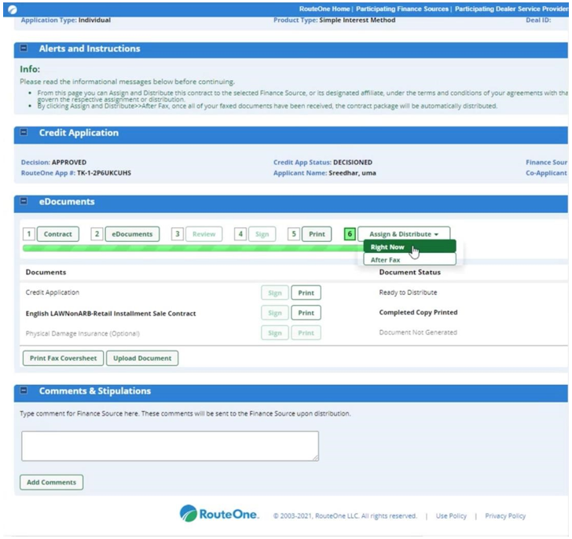Open Participating Dealer Service Providers link
This screenshot has width=572, height=539.
(511, 9)
